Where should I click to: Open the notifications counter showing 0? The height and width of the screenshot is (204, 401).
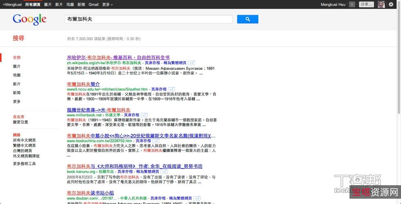(352, 4)
